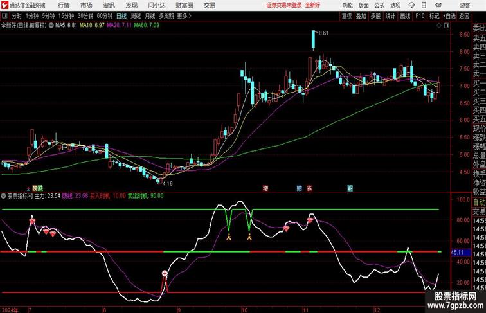Switch to 30分钟 chart period
Screen dimensions: 486x313
tap(85, 16)
